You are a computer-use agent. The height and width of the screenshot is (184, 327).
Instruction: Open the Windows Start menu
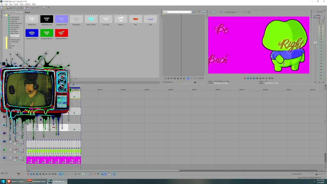click(x=3, y=181)
